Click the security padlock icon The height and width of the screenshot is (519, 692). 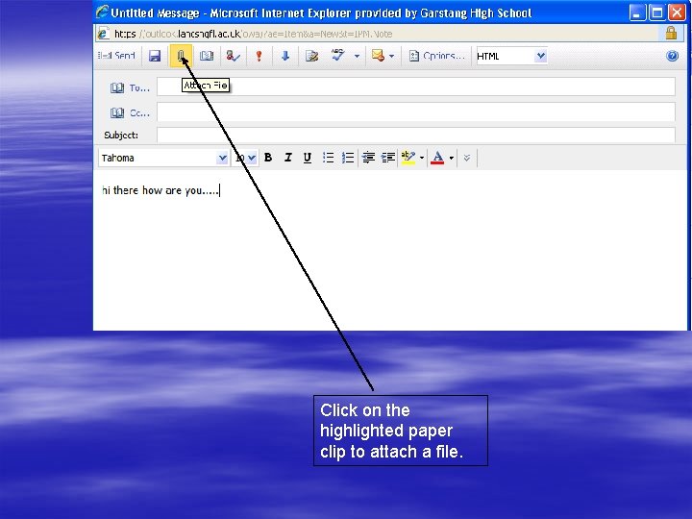pos(671,33)
